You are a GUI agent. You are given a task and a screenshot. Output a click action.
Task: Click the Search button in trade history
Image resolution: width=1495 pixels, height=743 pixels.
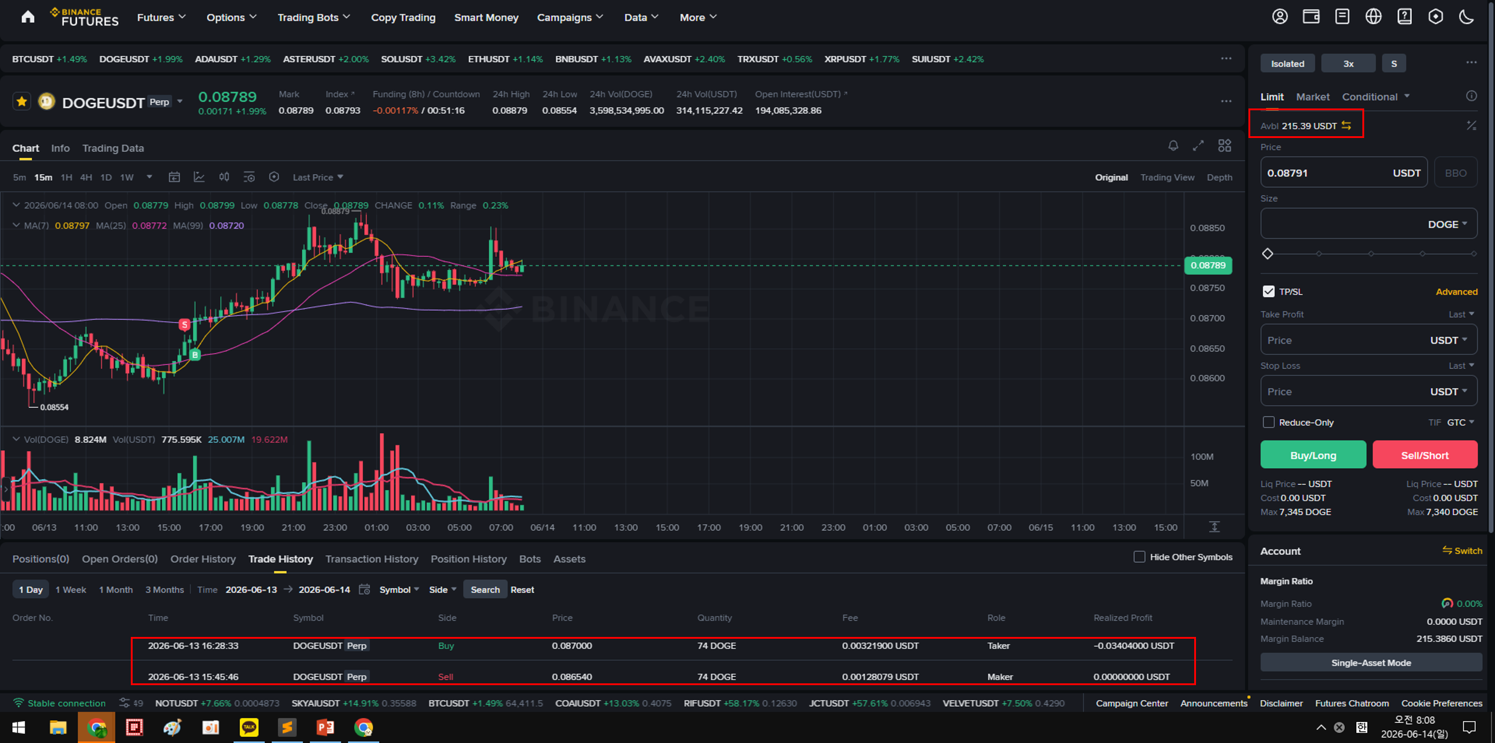pos(485,589)
